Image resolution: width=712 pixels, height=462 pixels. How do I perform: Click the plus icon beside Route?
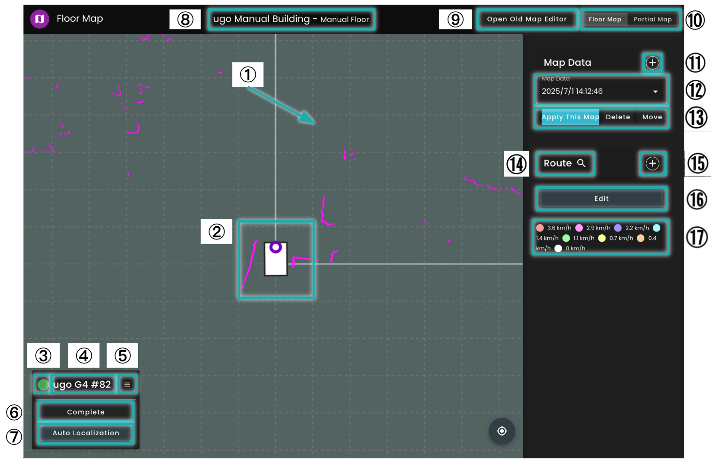(652, 163)
